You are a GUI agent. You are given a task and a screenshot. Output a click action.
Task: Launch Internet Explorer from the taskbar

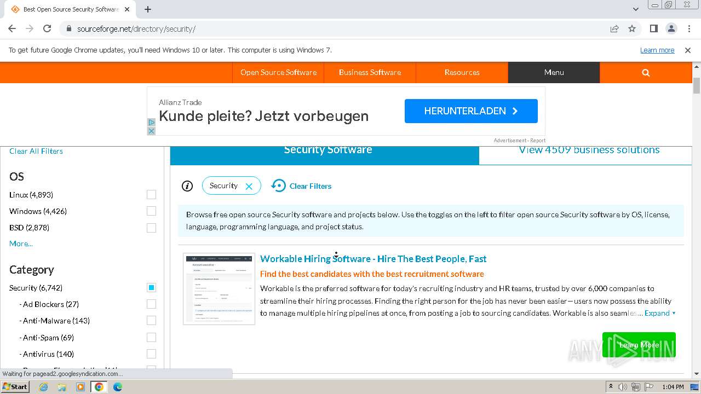43,387
